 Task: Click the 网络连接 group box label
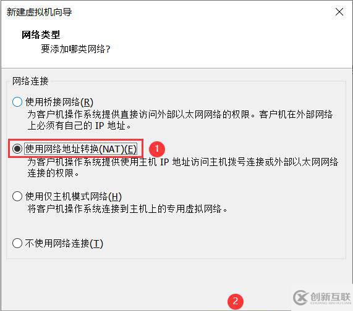tap(30, 81)
